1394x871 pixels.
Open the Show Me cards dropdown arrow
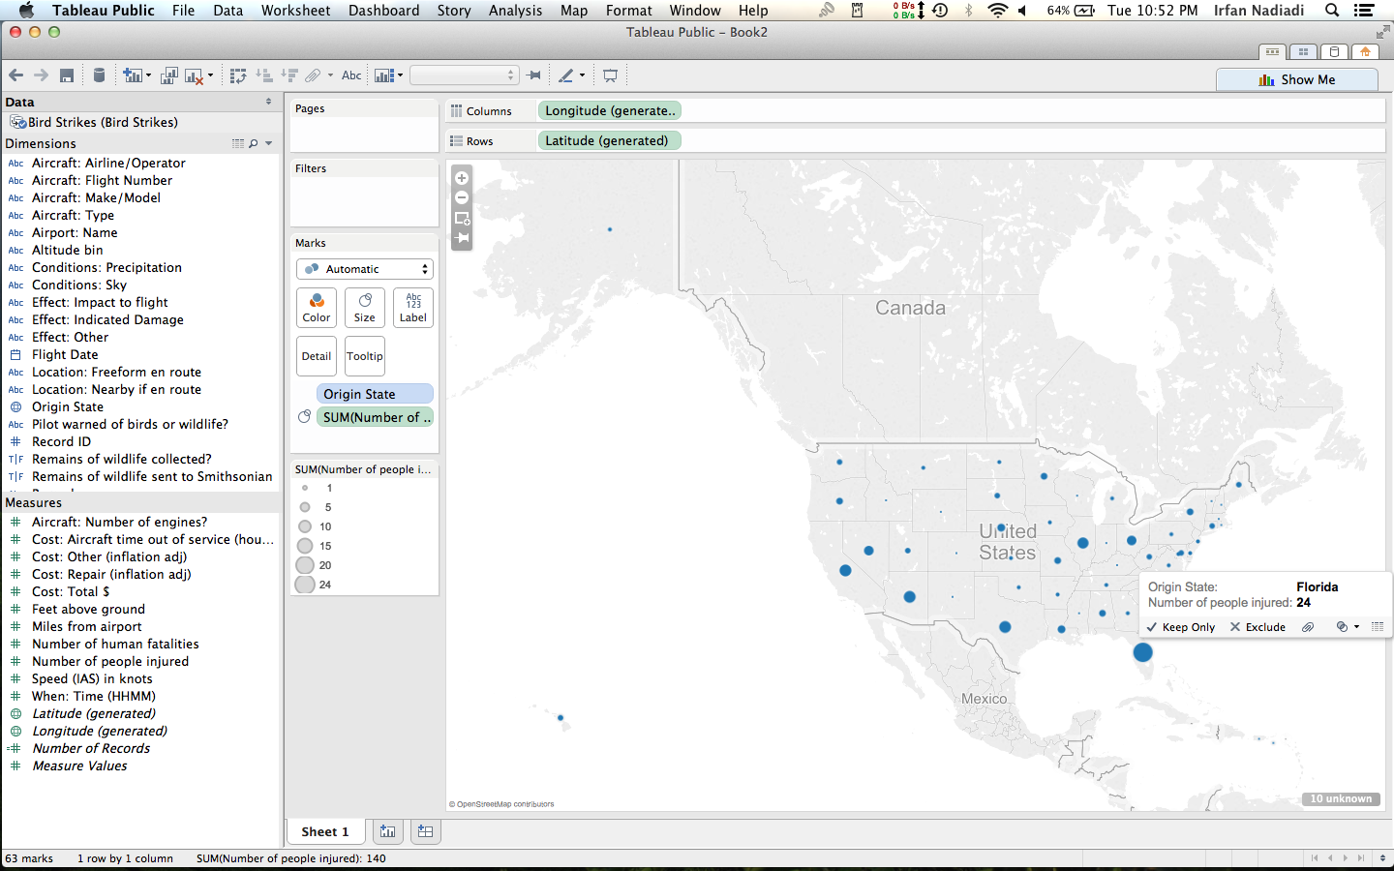(399, 75)
